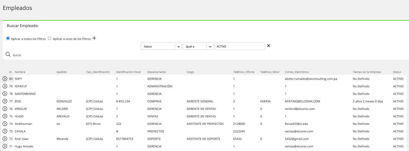Click ASISTENTE DE SOPORTE position cell
This screenshot has height=151, width=409.
pos(203,139)
